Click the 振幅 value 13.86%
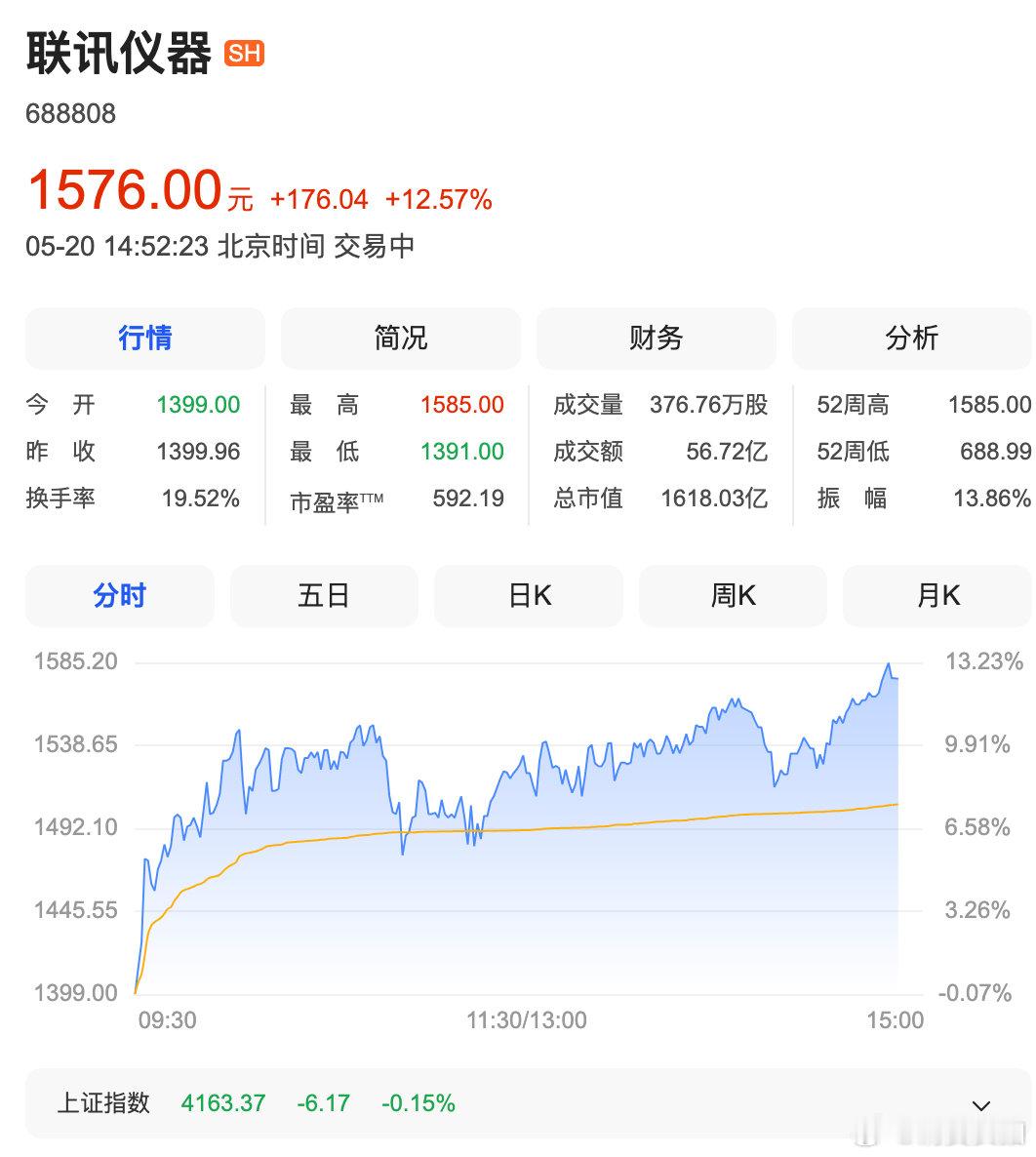The height and width of the screenshot is (1157, 1036). (x=992, y=499)
